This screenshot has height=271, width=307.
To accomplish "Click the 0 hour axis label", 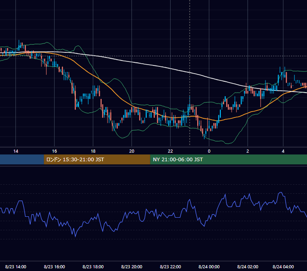I will coord(209,151).
